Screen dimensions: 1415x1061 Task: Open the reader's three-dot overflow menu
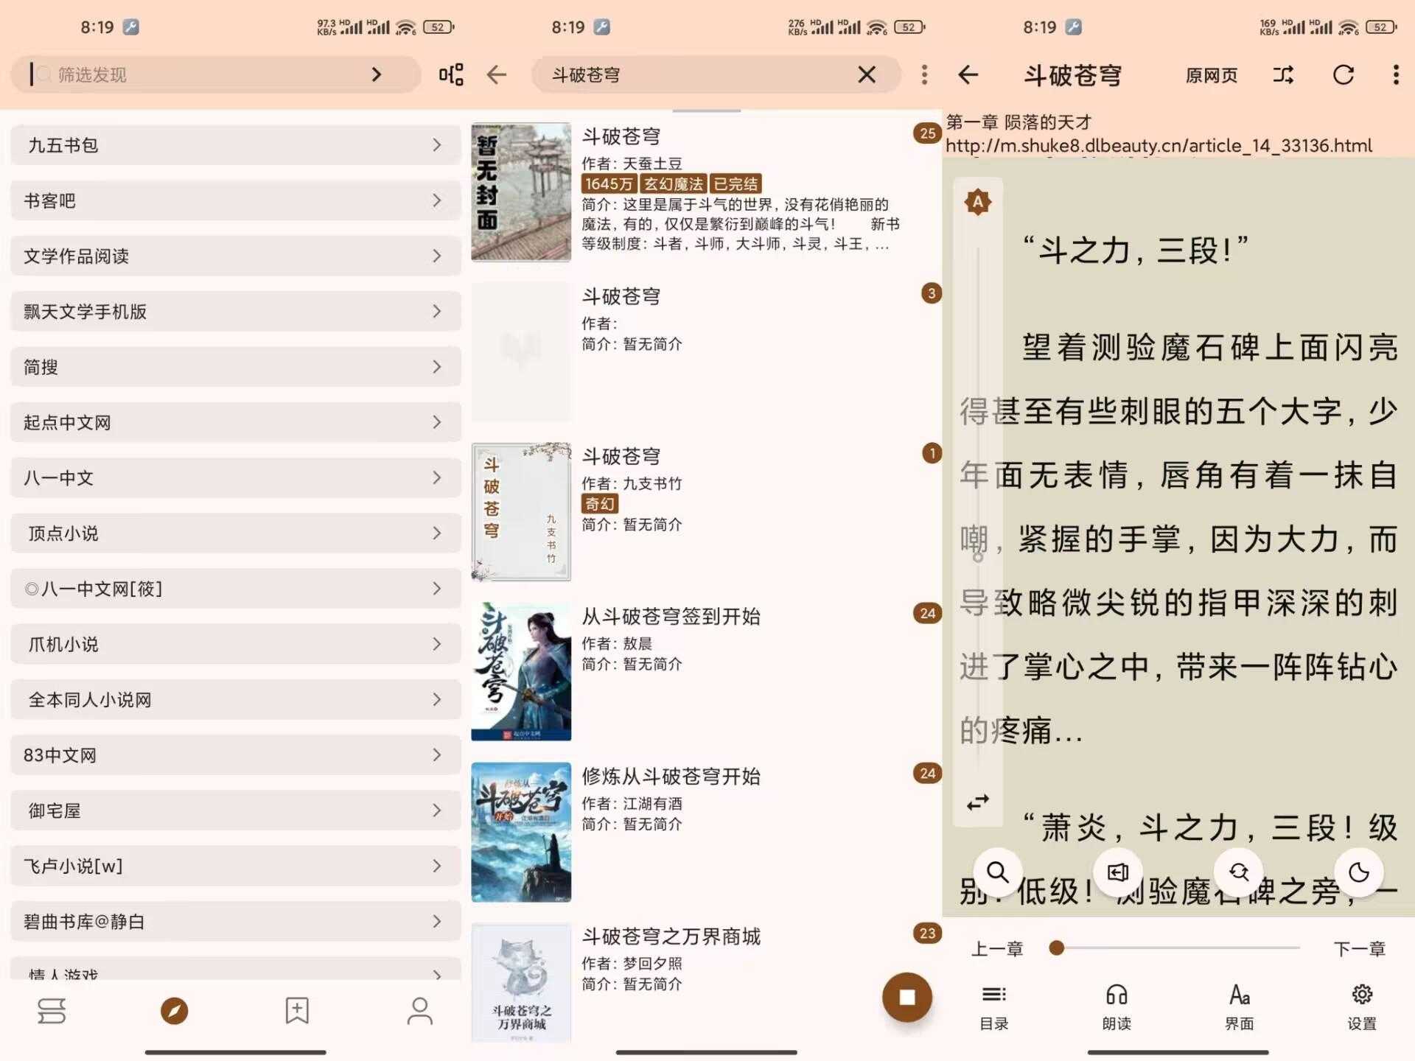point(1396,74)
